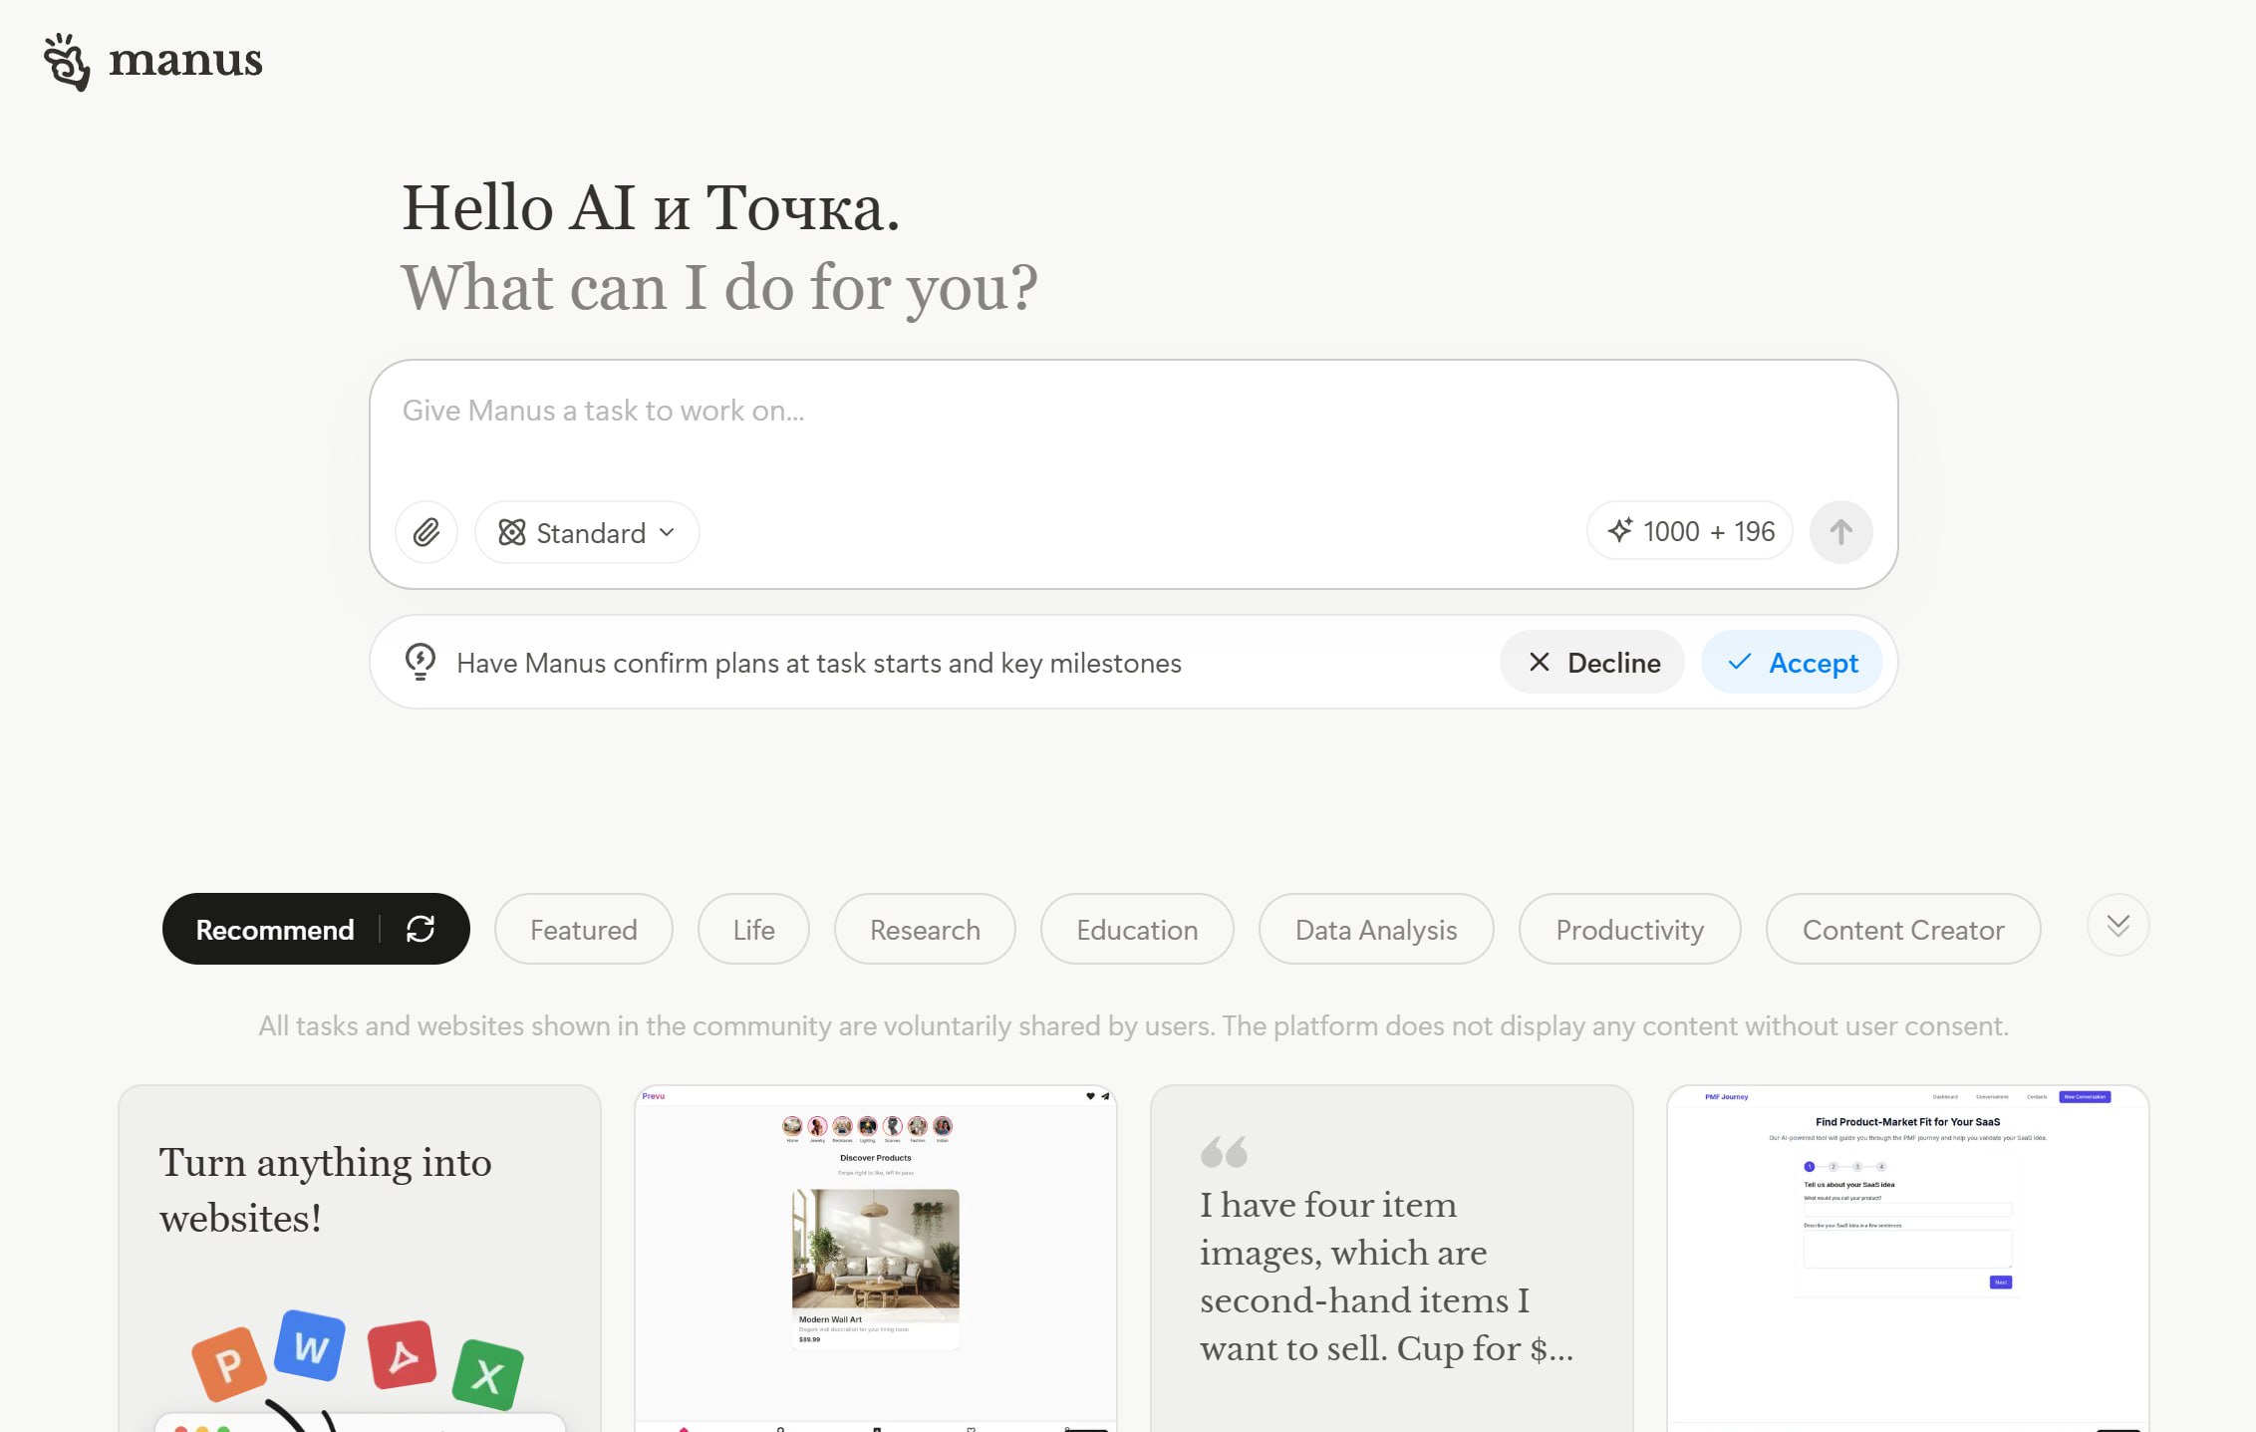Open the Find Product-Market Fit card
Screen dimensions: 2256x1432
click(1907, 1259)
